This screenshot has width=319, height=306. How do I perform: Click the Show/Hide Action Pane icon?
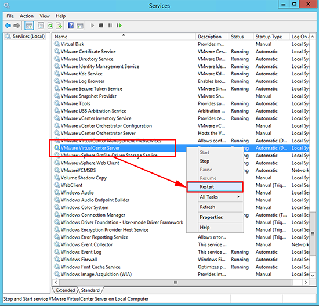80,26
